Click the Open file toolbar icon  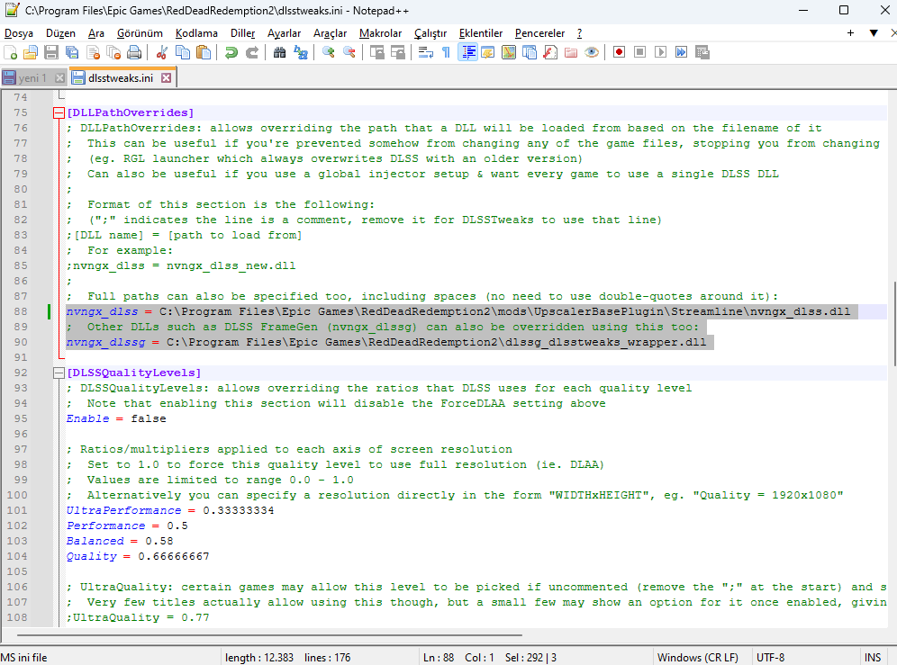[31, 52]
